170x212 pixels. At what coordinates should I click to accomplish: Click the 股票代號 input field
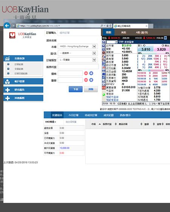point(78,67)
